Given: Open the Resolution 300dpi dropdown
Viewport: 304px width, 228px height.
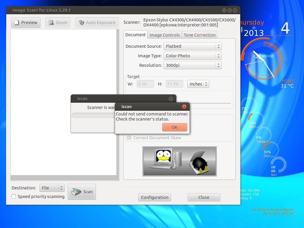Looking at the screenshot, I should pyautogui.click(x=192, y=65).
